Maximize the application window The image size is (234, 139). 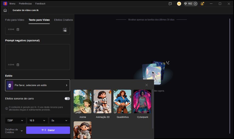pyautogui.click(x=220, y=4)
